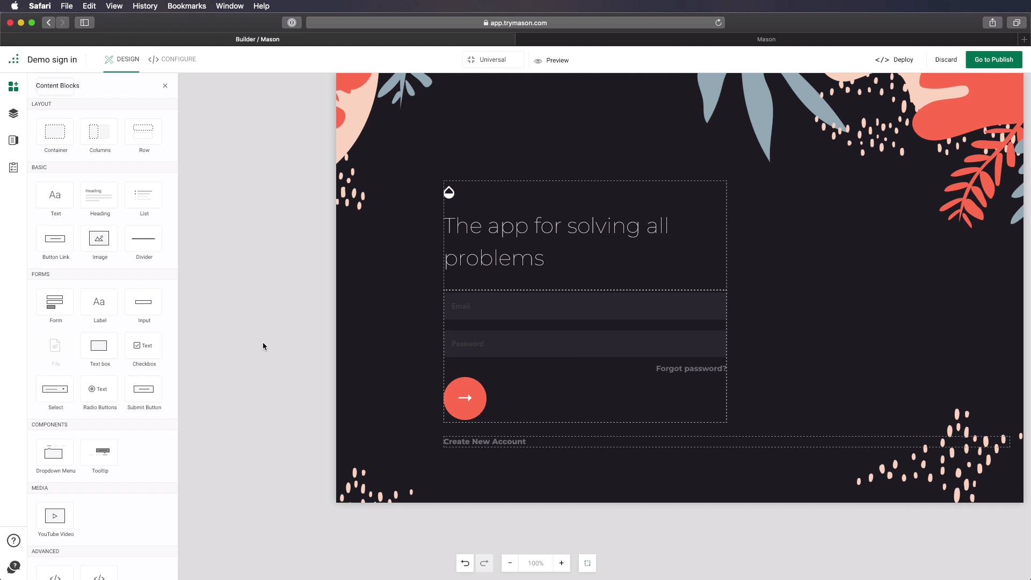Open the Universal breakpoint dropdown

point(492,60)
